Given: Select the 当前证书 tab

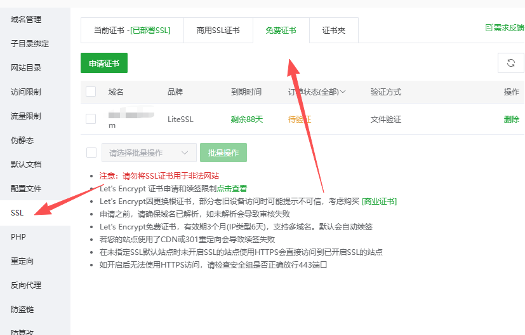Looking at the screenshot, I should coord(132,31).
